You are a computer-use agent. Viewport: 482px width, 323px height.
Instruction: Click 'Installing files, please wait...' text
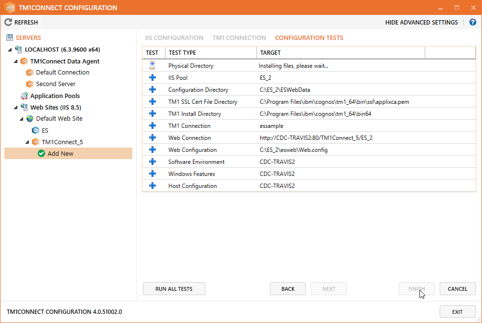[x=293, y=66]
